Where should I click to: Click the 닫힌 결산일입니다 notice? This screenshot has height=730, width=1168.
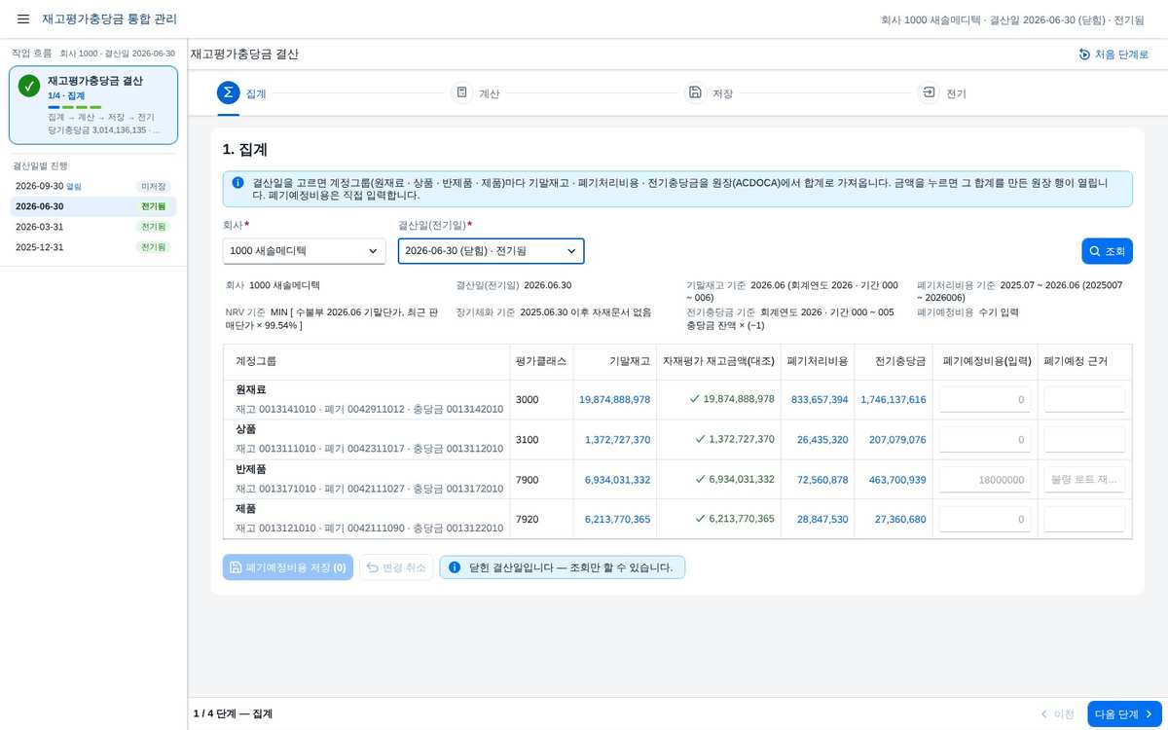563,567
